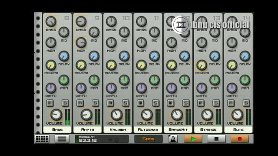Screen dimensions: 278x156
Task: Open the hamburger menu button
Action: click(x=62, y=139)
